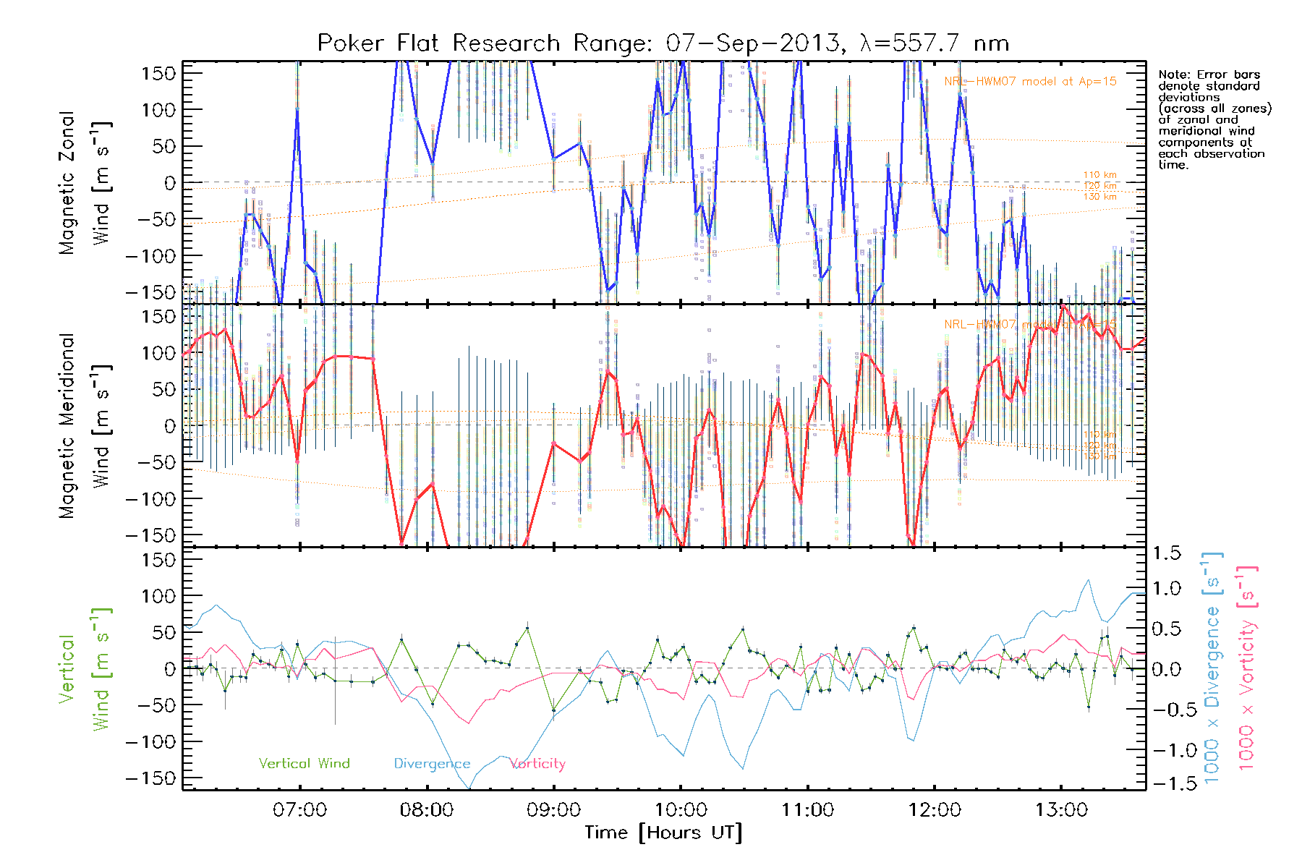
Task: Click the 110 km label in the zonal panel
Action: click(x=1099, y=174)
